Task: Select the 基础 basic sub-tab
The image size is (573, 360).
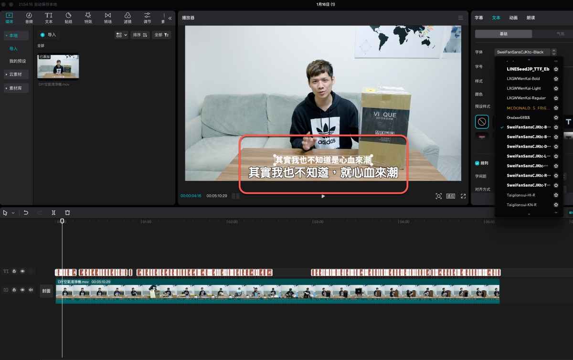Action: click(503, 34)
